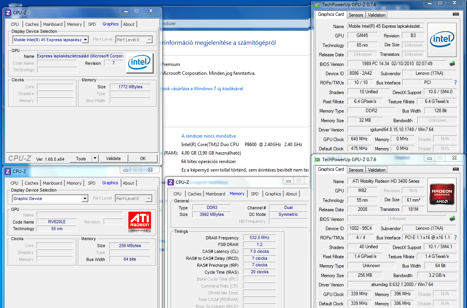Open About tab in CPU-Z Memory window
467x308 pixels.
click(x=291, y=194)
